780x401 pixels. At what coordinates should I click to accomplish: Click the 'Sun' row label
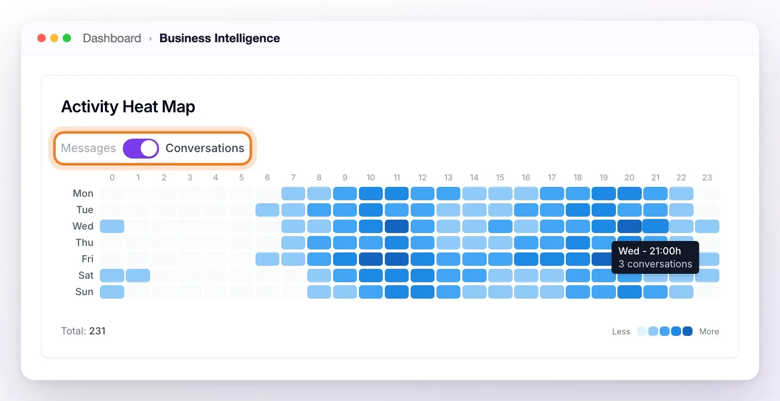(x=85, y=292)
